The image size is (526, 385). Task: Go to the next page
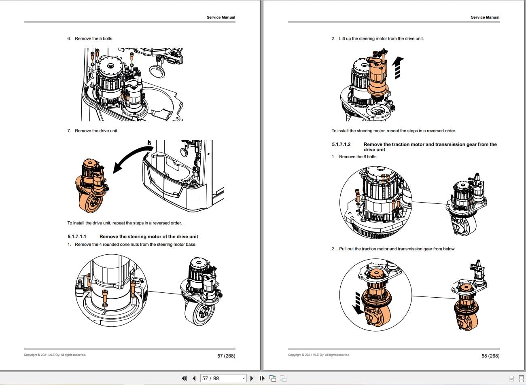(x=252, y=379)
